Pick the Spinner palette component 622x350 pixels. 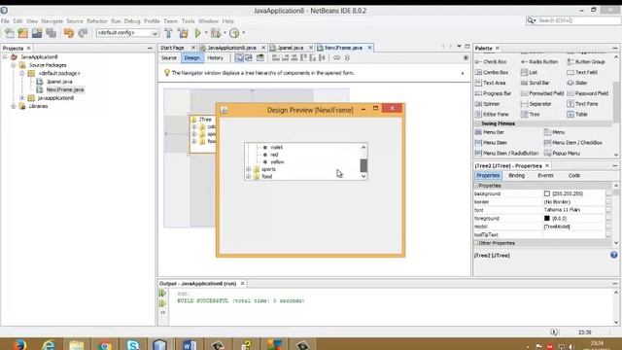pyautogui.click(x=488, y=104)
